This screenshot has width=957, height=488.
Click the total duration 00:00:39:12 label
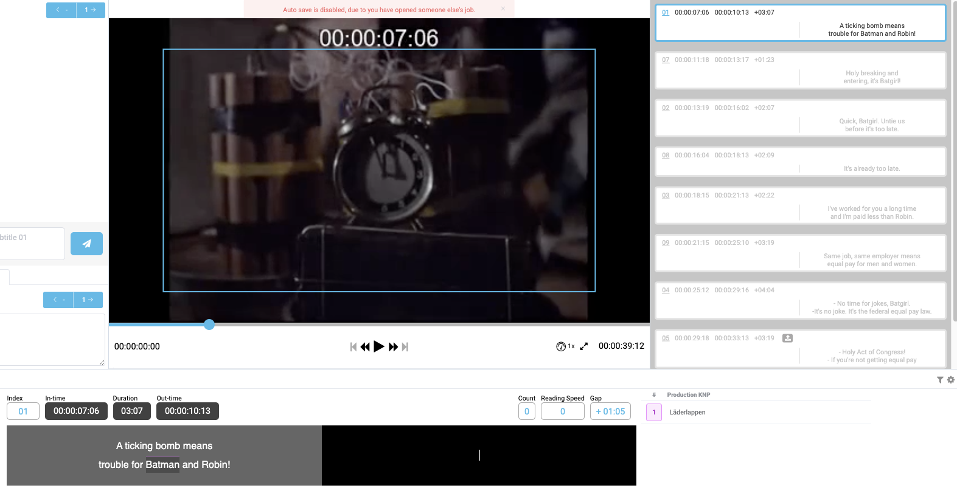click(x=621, y=346)
